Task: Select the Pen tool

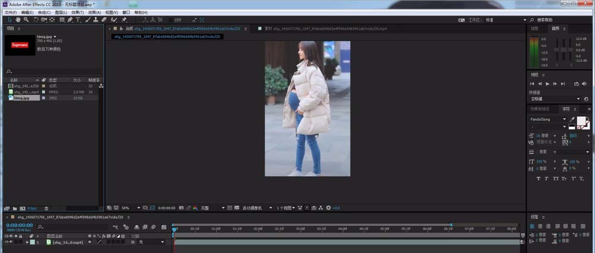Action: point(70,20)
